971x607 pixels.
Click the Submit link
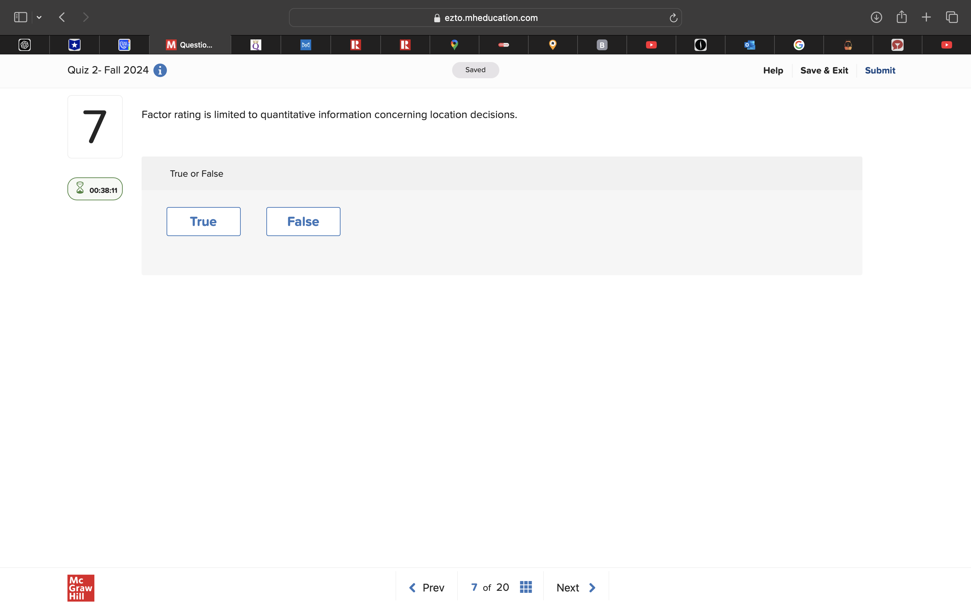tap(880, 71)
